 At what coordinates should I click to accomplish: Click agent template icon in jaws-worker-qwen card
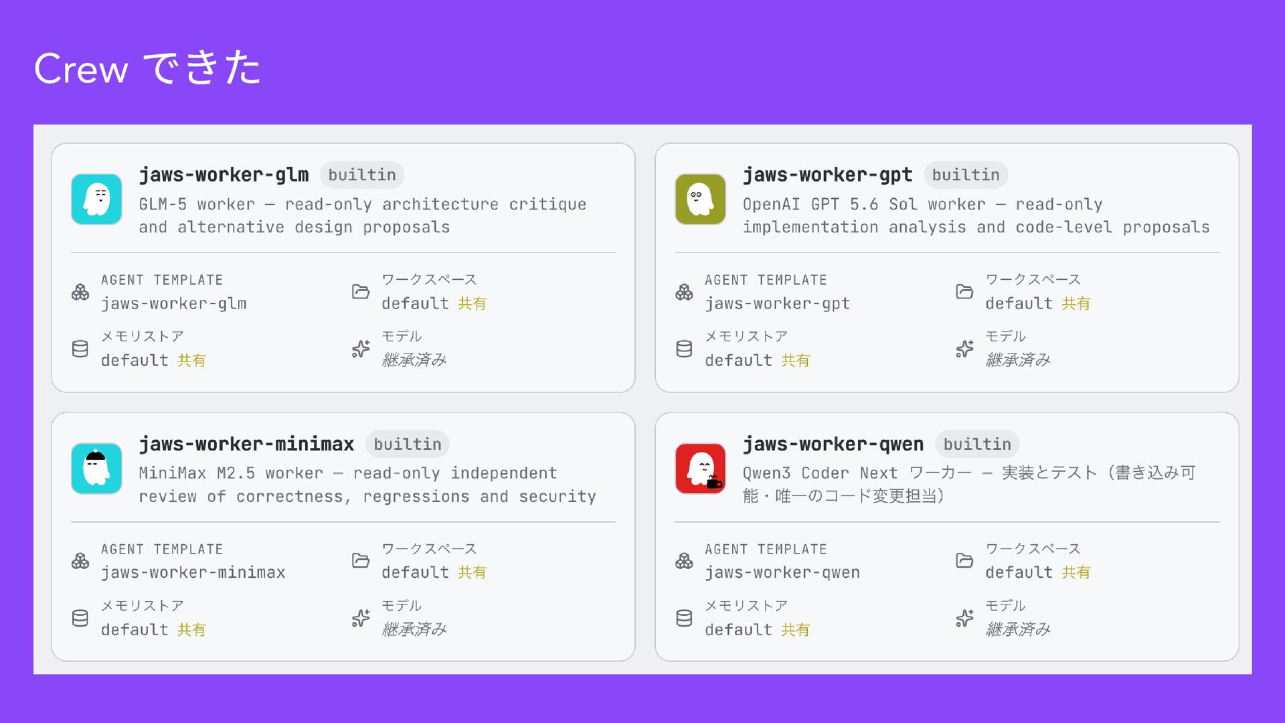pyautogui.click(x=684, y=561)
